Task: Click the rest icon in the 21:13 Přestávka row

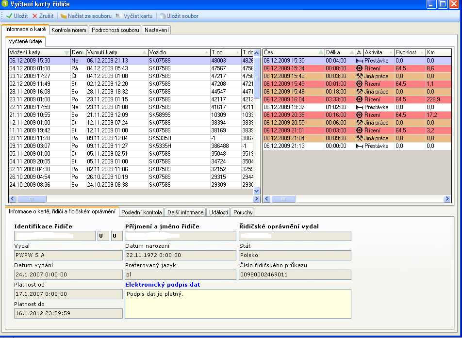Action: click(x=360, y=146)
